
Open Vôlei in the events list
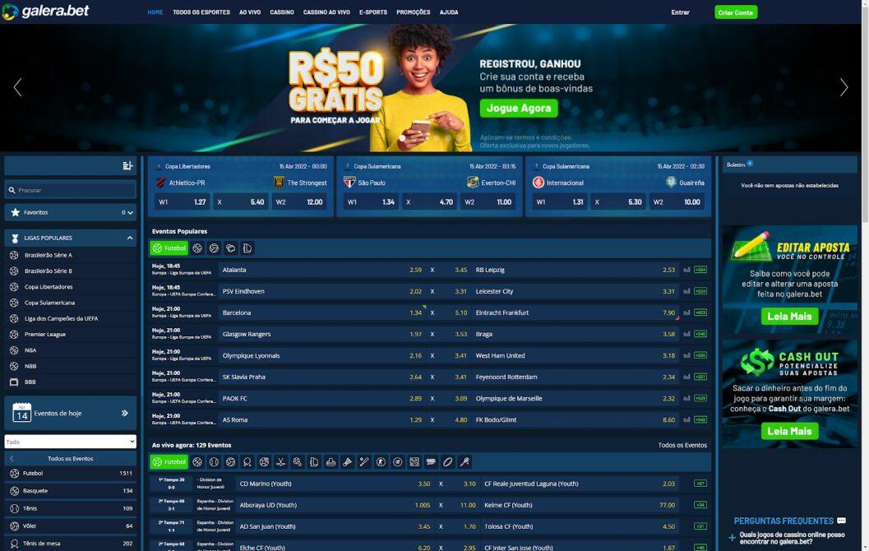71,526
